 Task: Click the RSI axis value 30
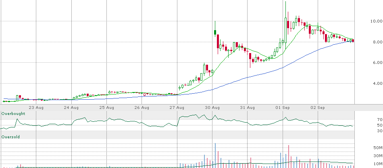point(380,131)
